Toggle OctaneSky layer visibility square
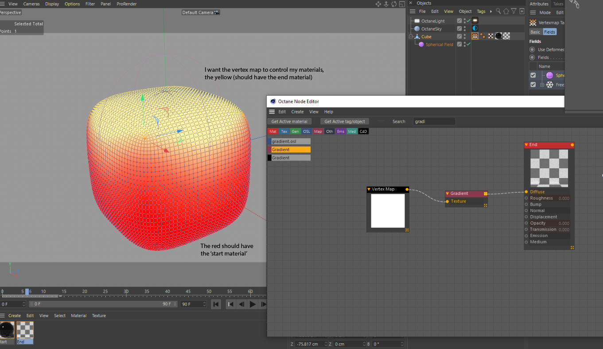 [x=459, y=29]
